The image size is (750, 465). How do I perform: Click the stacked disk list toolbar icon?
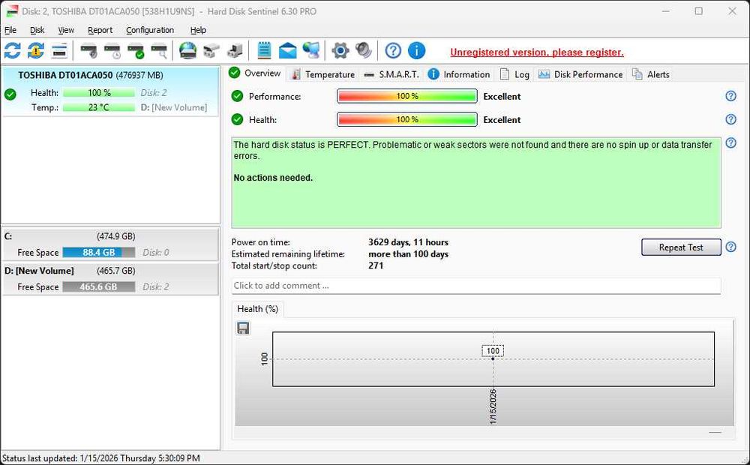coord(59,50)
